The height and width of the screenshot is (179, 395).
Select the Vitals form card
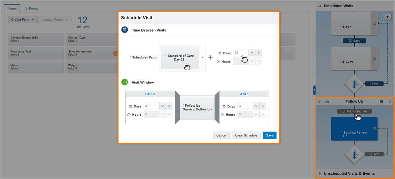(x=36, y=67)
